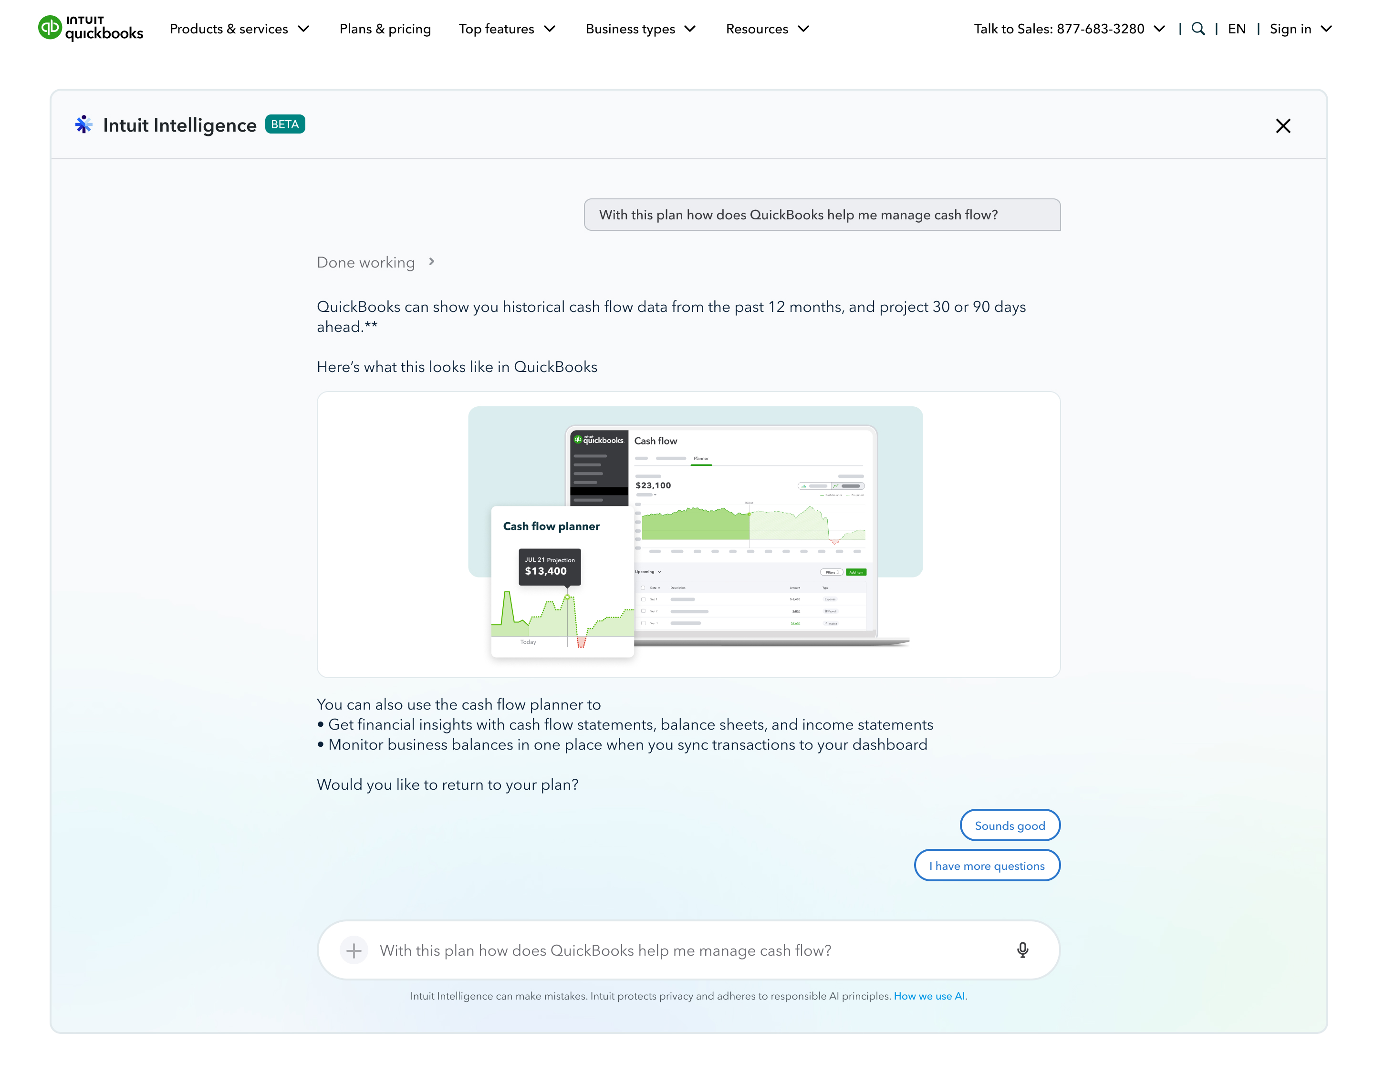
Task: Expand the Top features dropdown
Action: coord(507,29)
